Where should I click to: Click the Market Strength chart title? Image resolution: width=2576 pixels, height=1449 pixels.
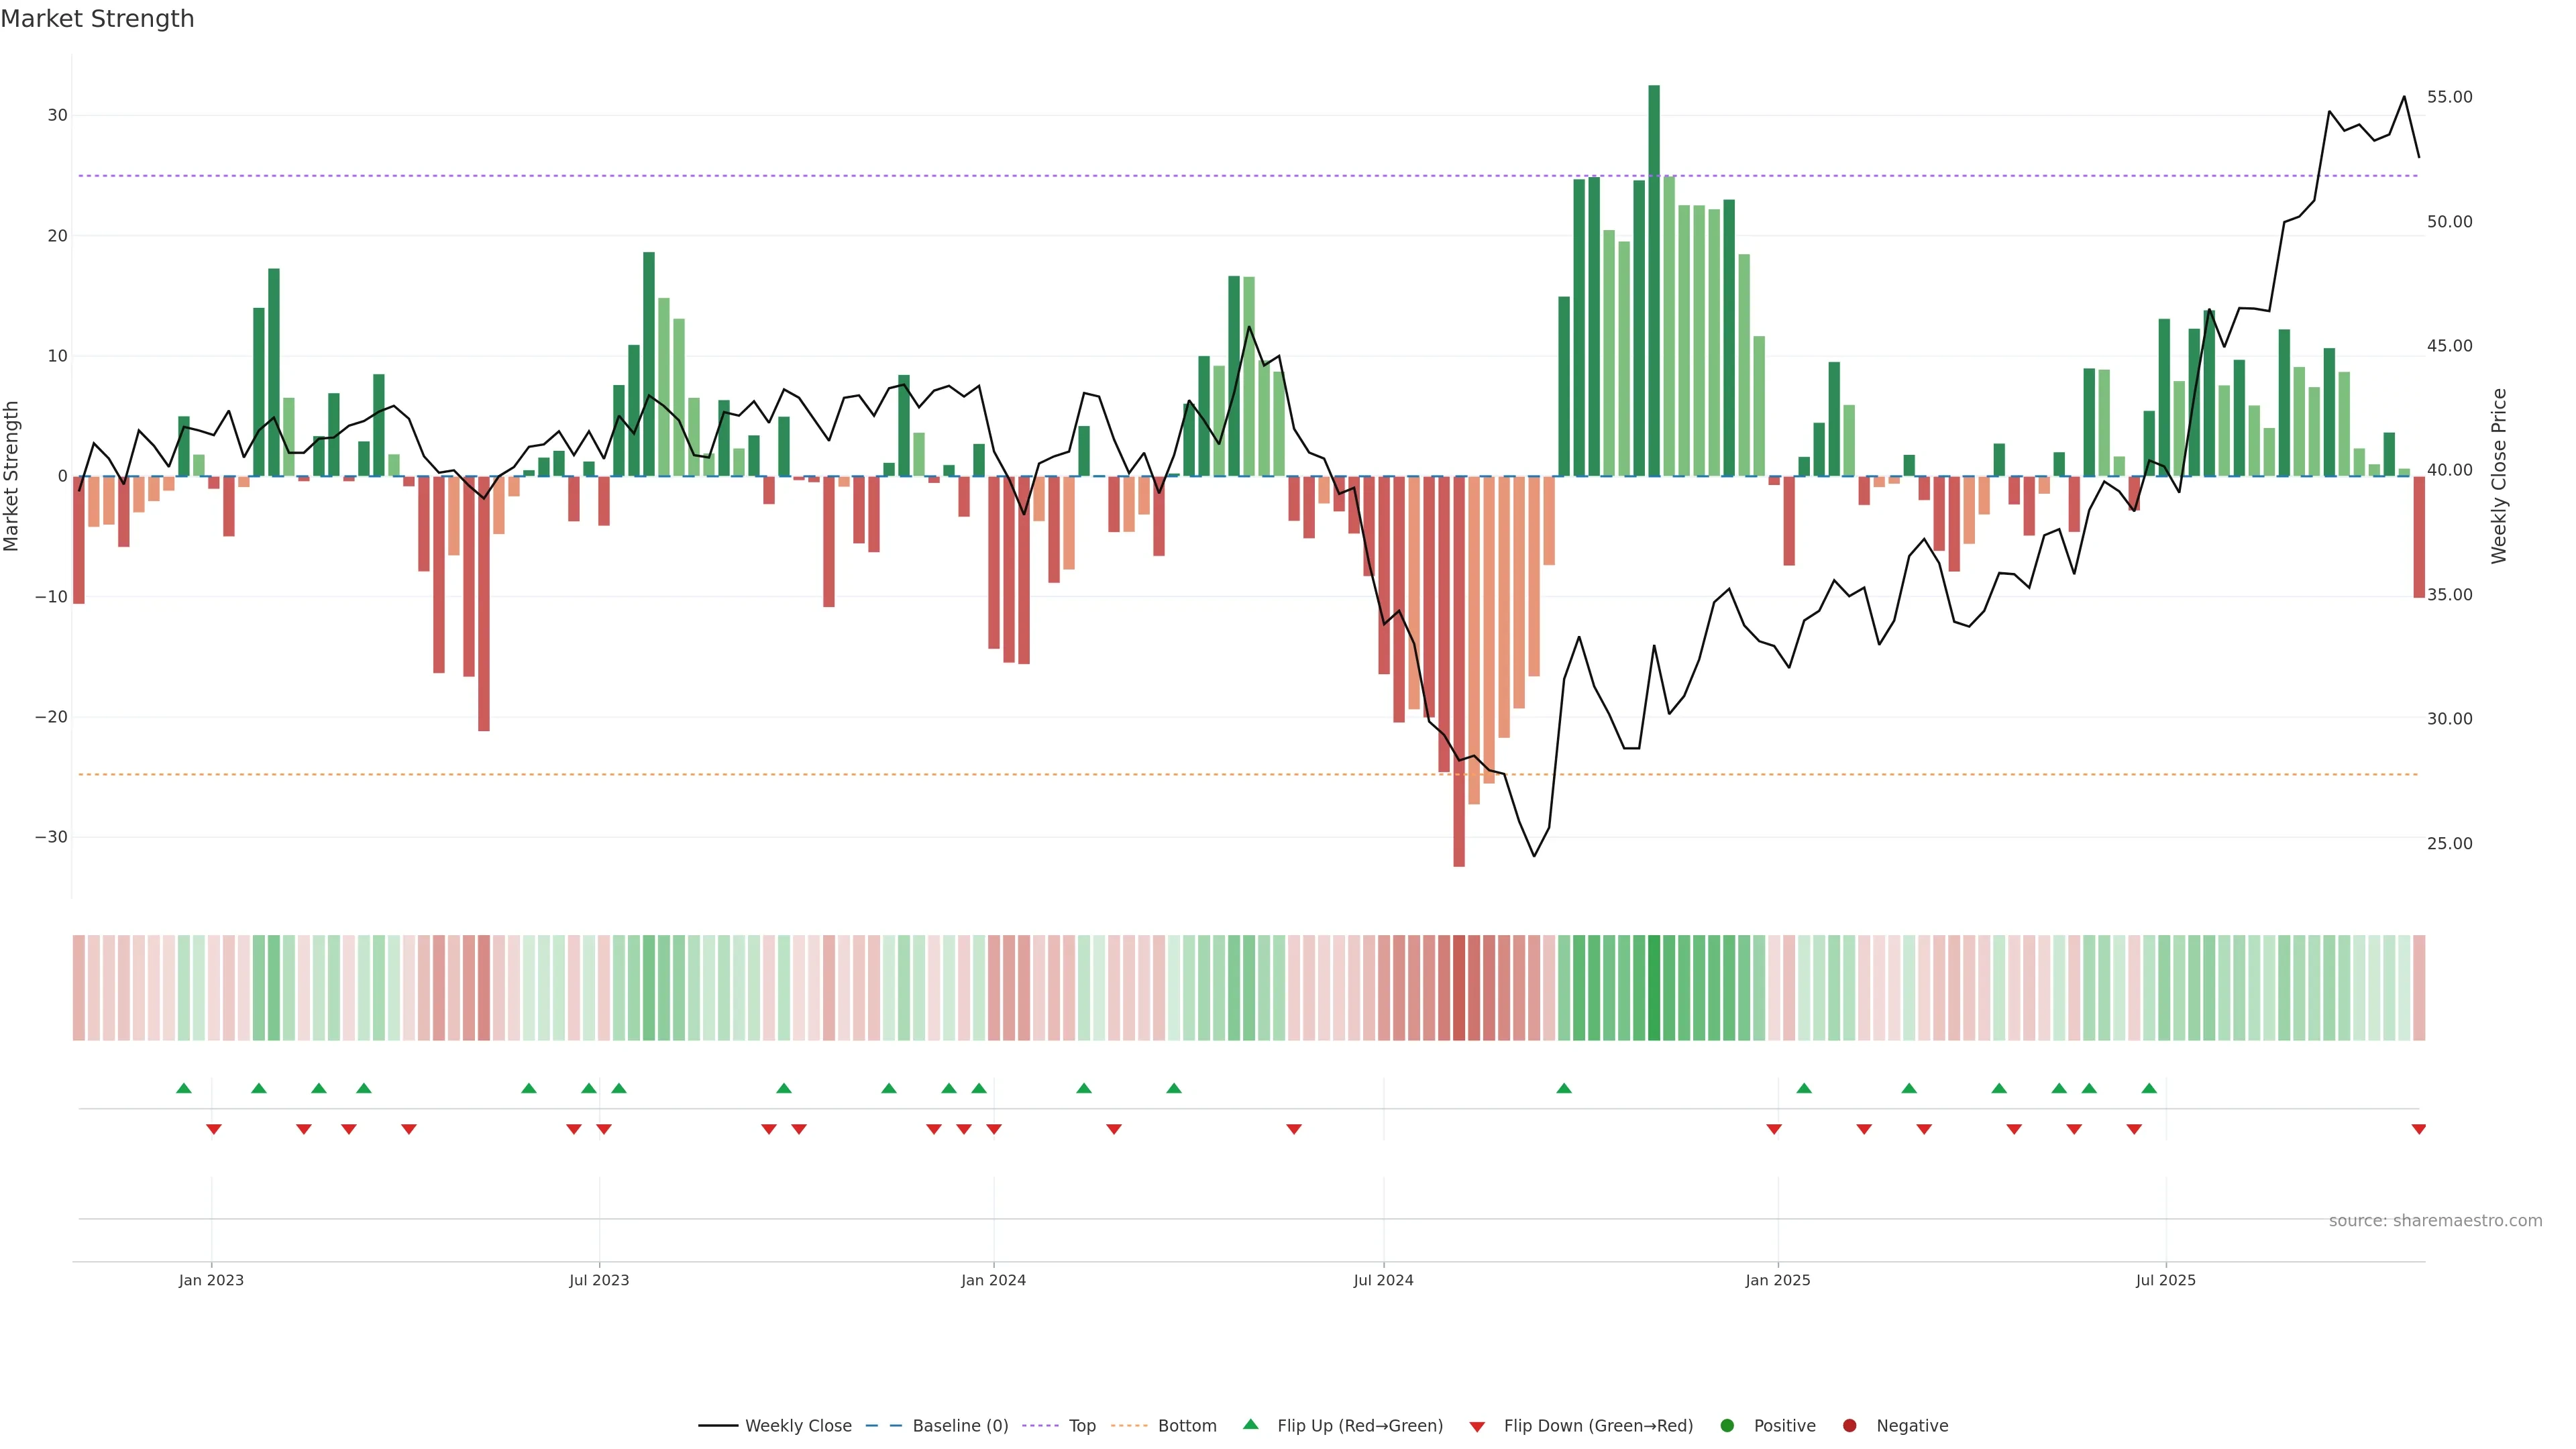[97, 19]
